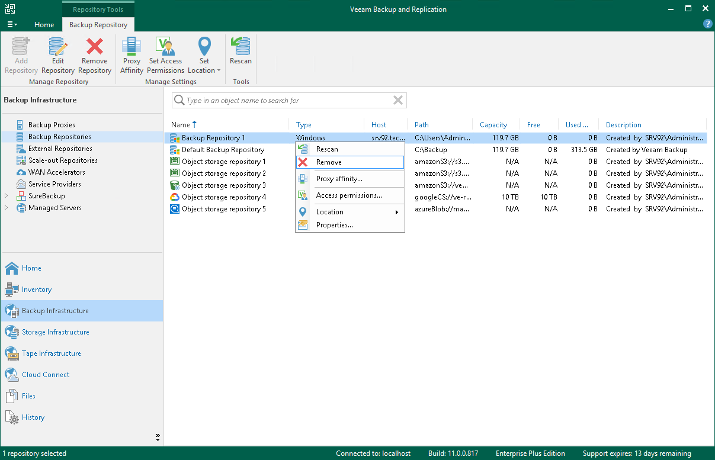Viewport: 715px width, 460px height.
Task: Select Backup Repositories tree node
Action: pyautogui.click(x=59, y=137)
